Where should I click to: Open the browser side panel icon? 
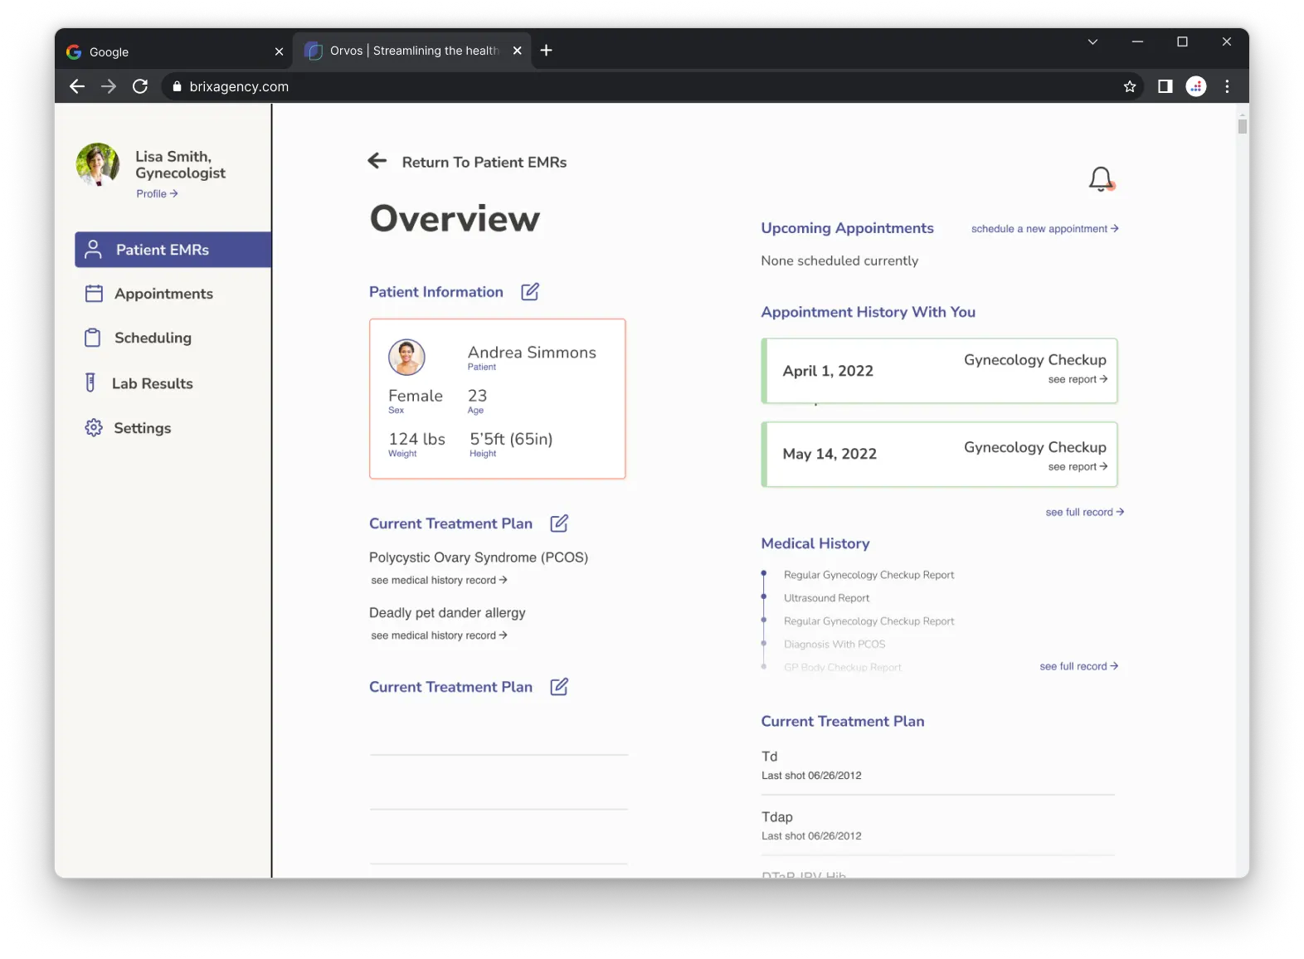point(1165,86)
